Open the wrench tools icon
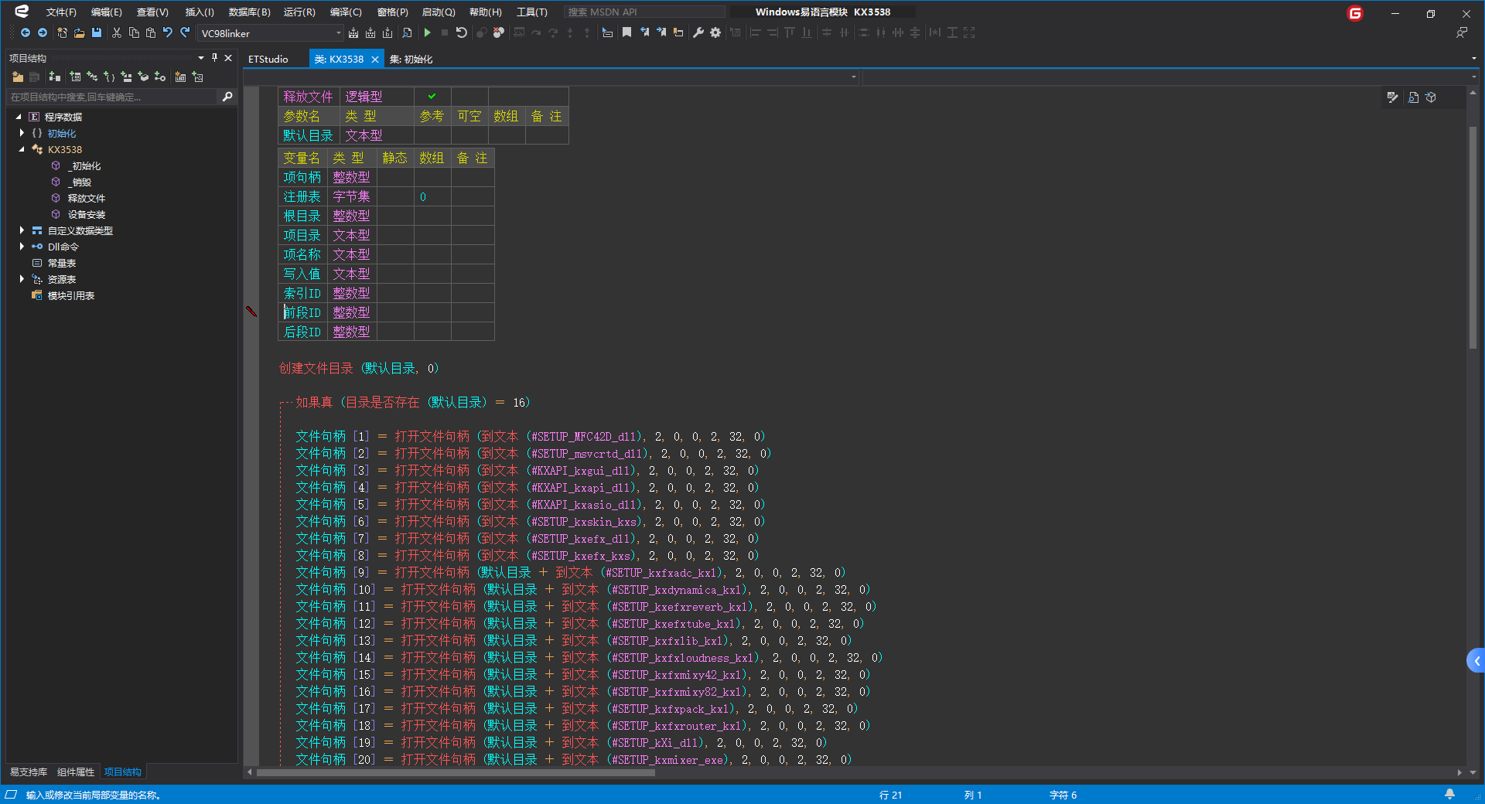 pyautogui.click(x=698, y=32)
